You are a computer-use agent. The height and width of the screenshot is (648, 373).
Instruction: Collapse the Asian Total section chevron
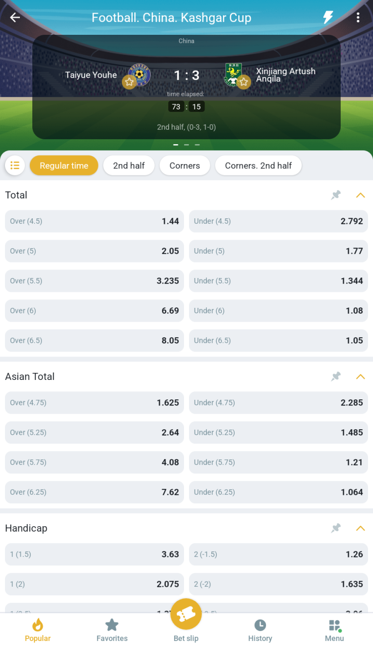361,376
